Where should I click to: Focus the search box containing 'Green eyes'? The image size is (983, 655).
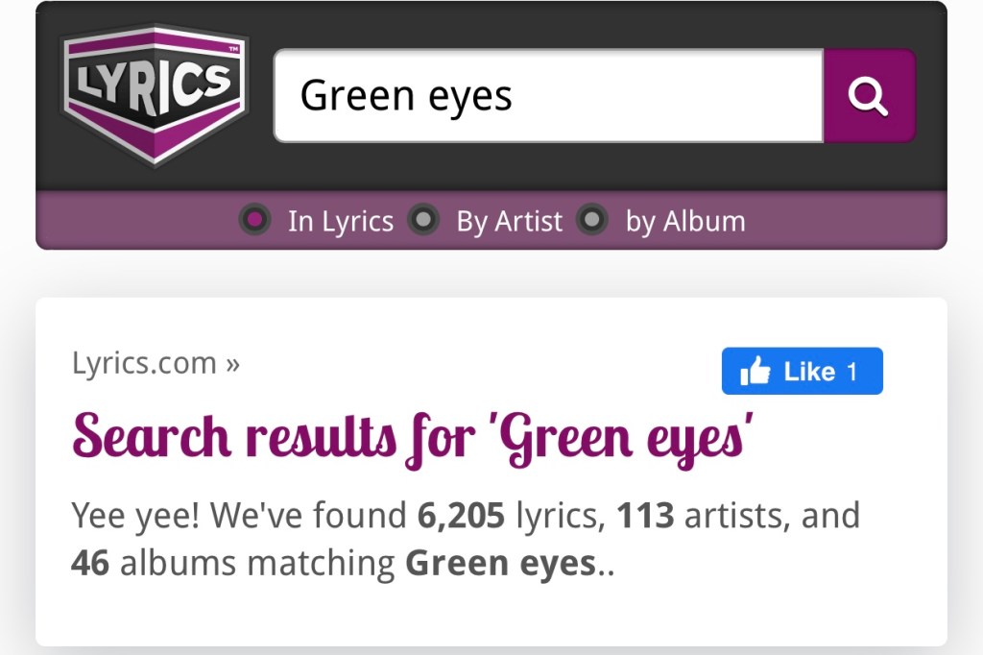click(x=548, y=96)
